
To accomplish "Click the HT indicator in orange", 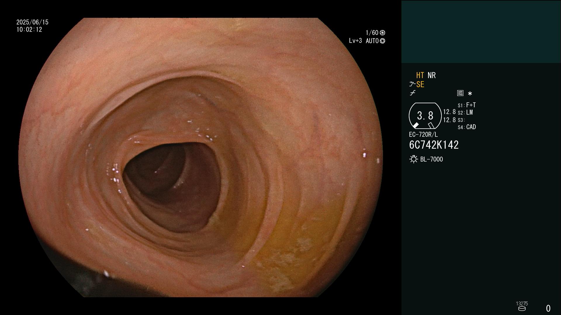I will click(420, 75).
